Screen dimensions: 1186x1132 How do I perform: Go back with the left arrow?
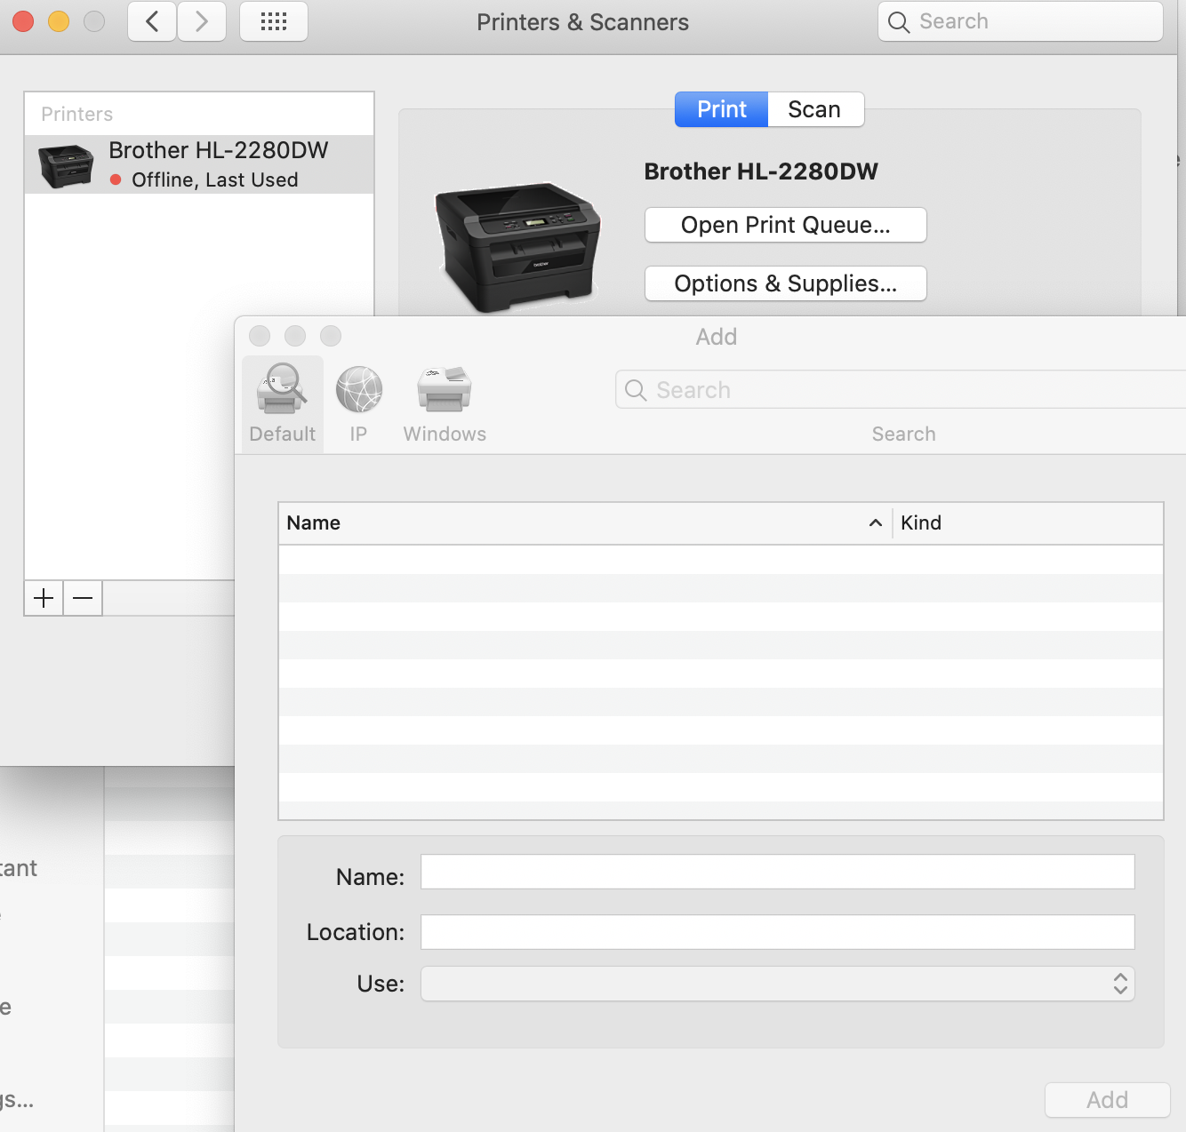click(152, 22)
